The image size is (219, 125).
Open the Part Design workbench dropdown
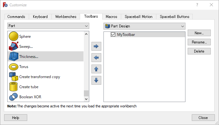pyautogui.click(x=144, y=26)
